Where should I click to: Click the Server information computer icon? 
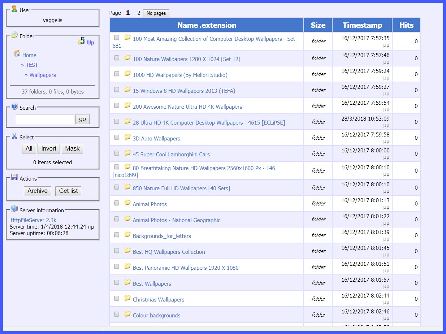[x=15, y=209]
